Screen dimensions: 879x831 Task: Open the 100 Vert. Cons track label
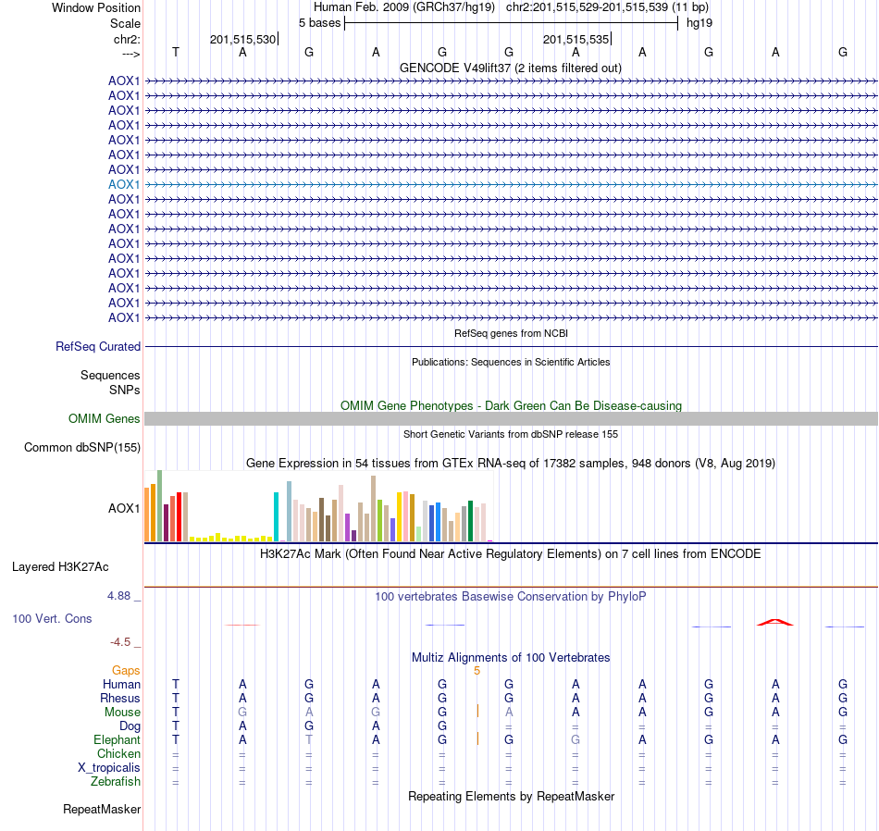52,618
